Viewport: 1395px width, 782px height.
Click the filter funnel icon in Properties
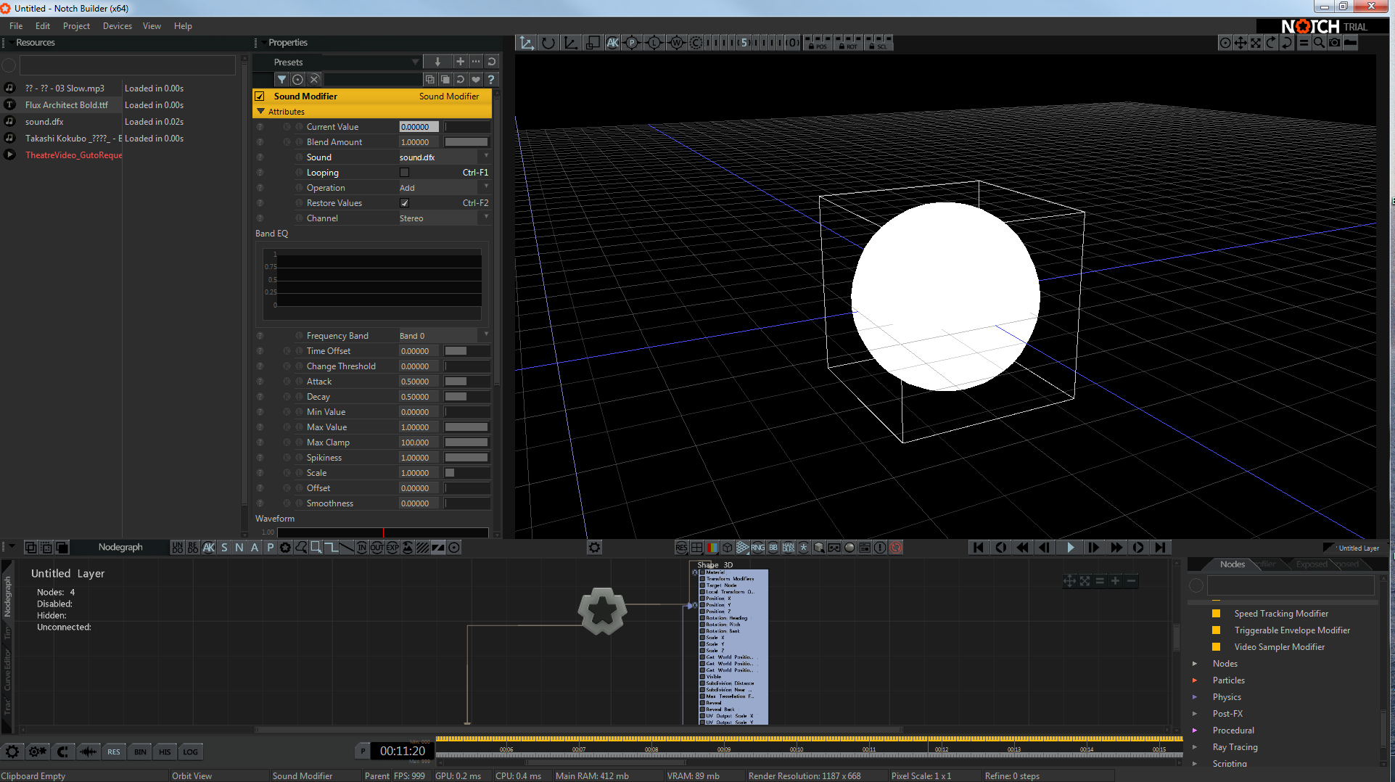click(x=282, y=79)
